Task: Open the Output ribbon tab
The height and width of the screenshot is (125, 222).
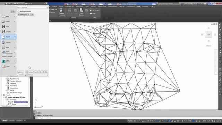Action: [x=54, y=6]
